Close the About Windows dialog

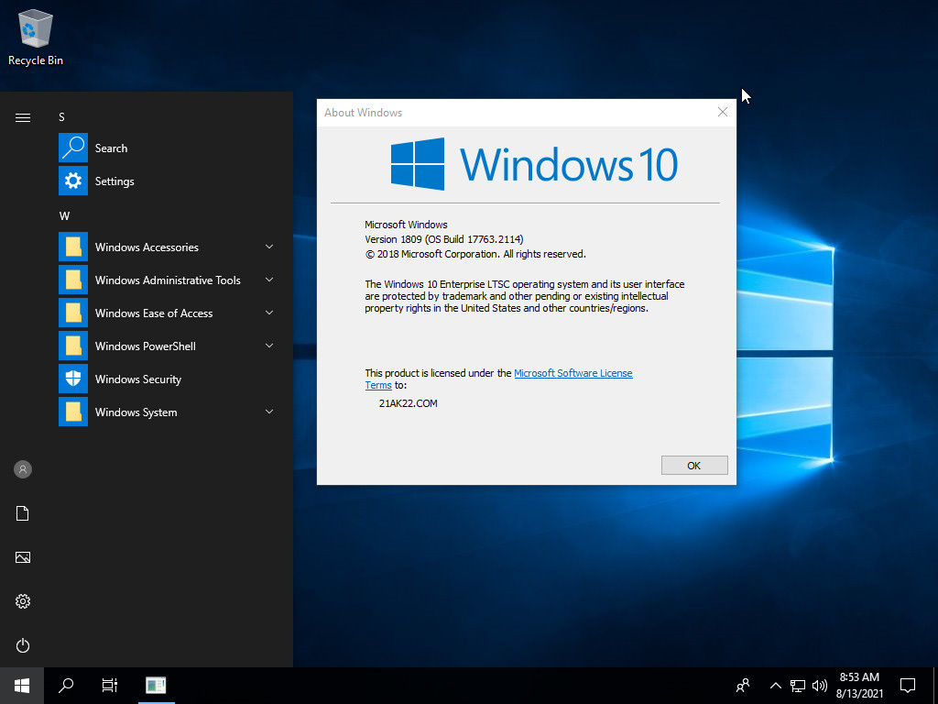click(x=723, y=112)
